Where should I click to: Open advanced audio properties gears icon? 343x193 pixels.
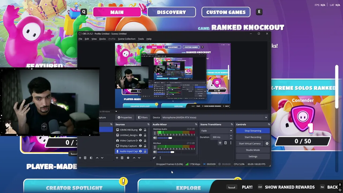(x=154, y=158)
